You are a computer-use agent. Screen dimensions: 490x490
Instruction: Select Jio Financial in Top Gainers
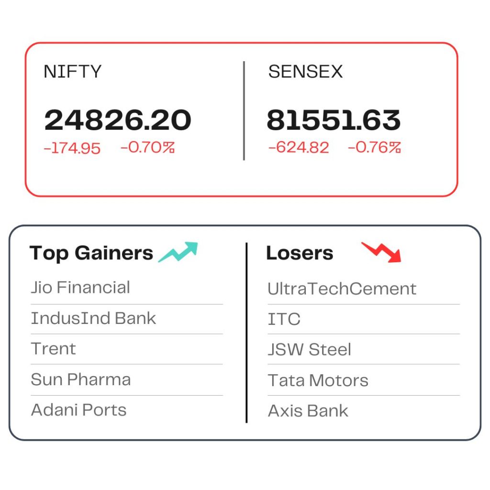[80, 287]
